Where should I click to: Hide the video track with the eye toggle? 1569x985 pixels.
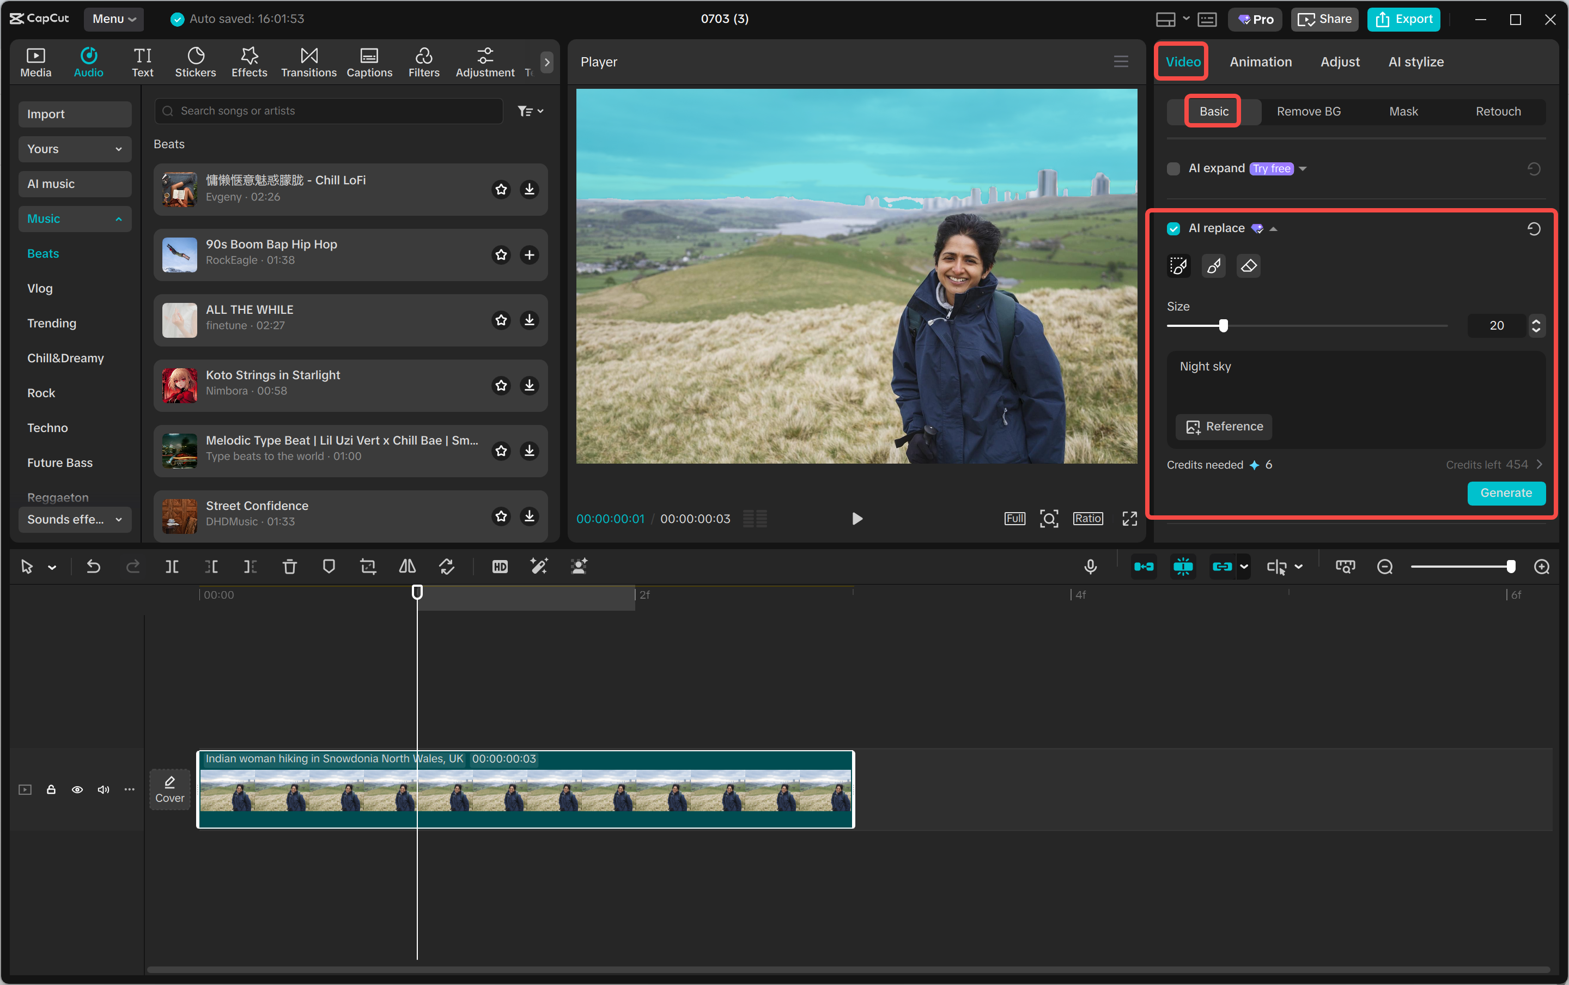(x=77, y=789)
